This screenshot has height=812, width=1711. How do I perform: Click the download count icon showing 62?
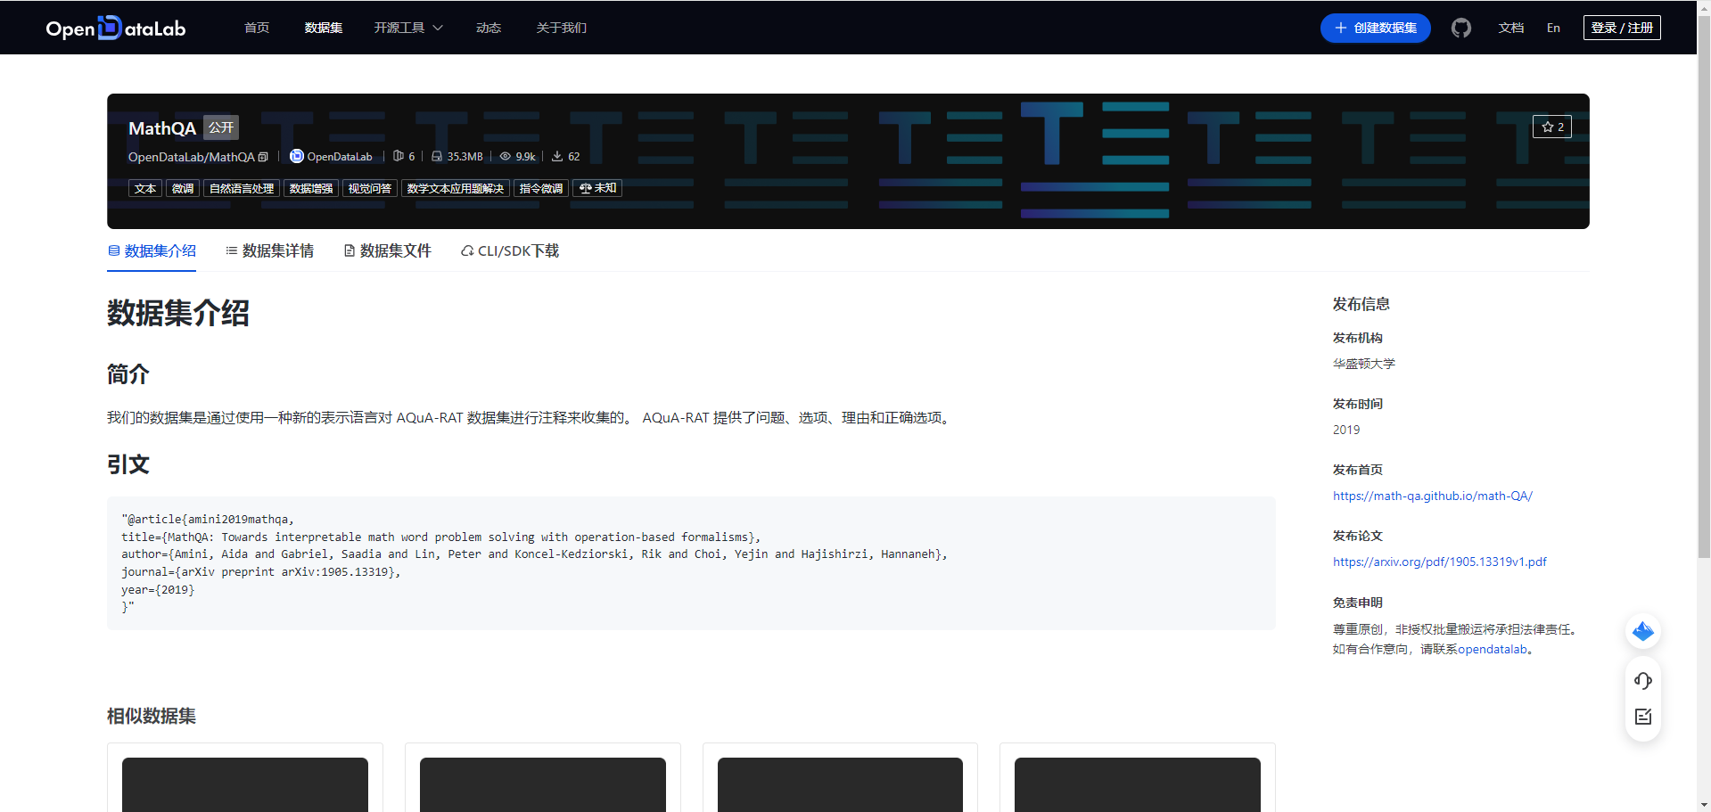click(x=555, y=156)
